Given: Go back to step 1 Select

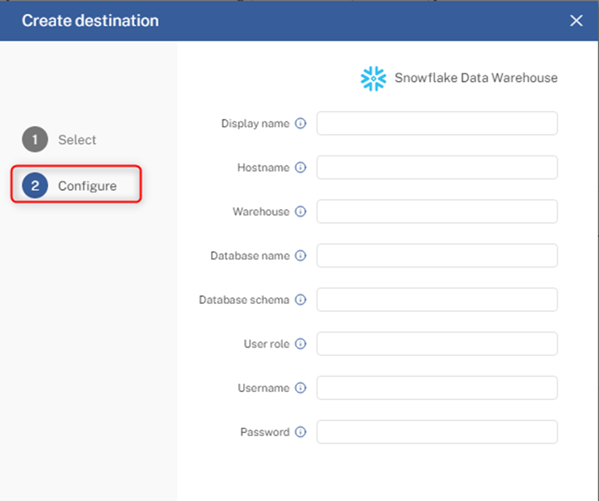Looking at the screenshot, I should 59,139.
